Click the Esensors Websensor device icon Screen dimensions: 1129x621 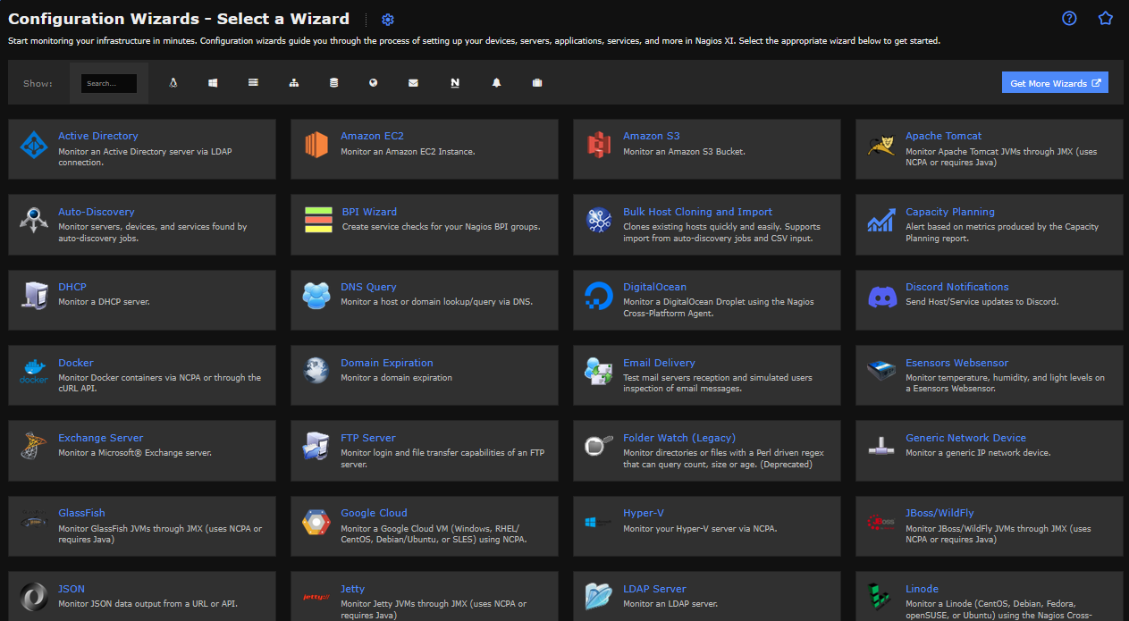coord(881,371)
